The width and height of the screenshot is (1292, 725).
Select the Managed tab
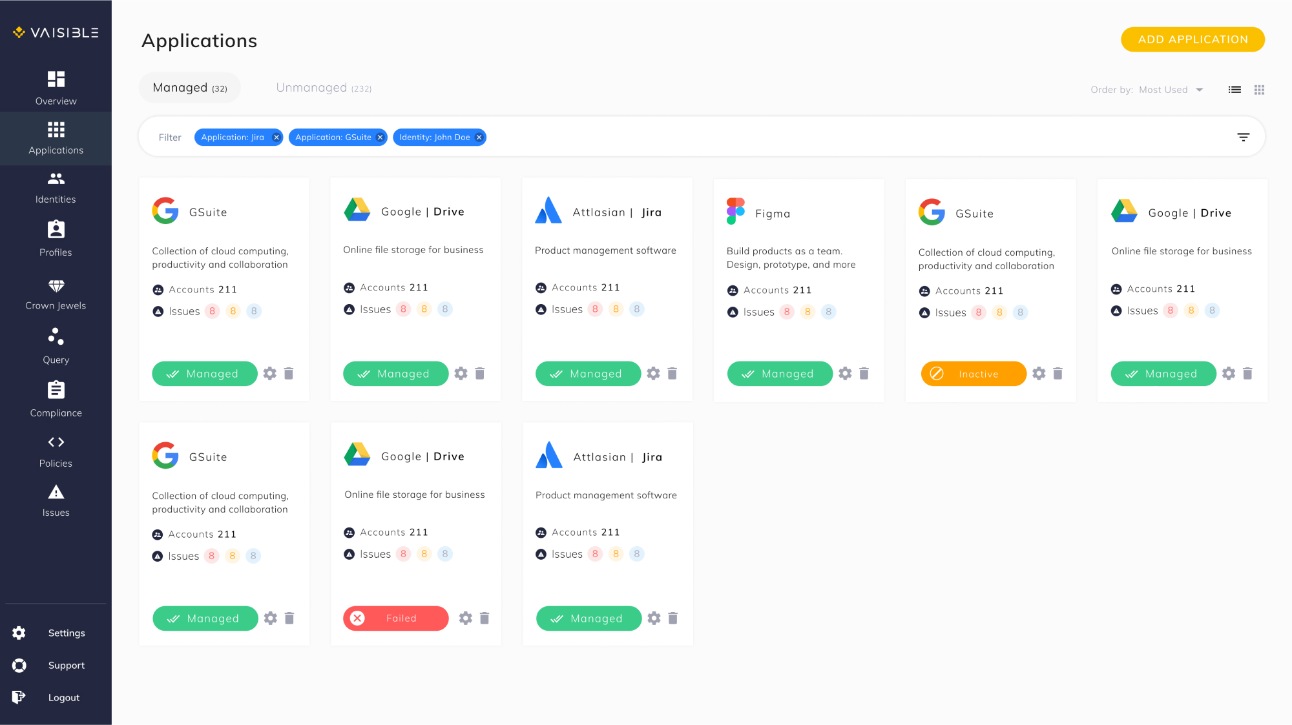189,88
